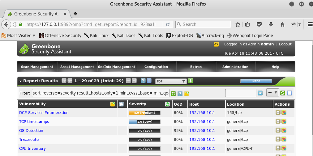Go to last results page icon

[134, 81]
